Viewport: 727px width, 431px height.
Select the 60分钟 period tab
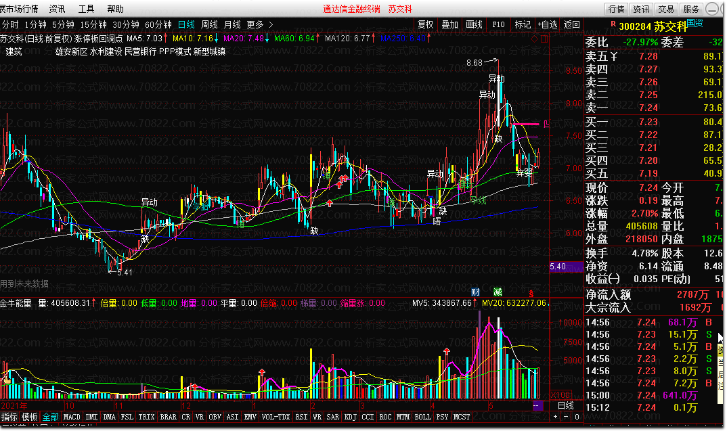158,24
